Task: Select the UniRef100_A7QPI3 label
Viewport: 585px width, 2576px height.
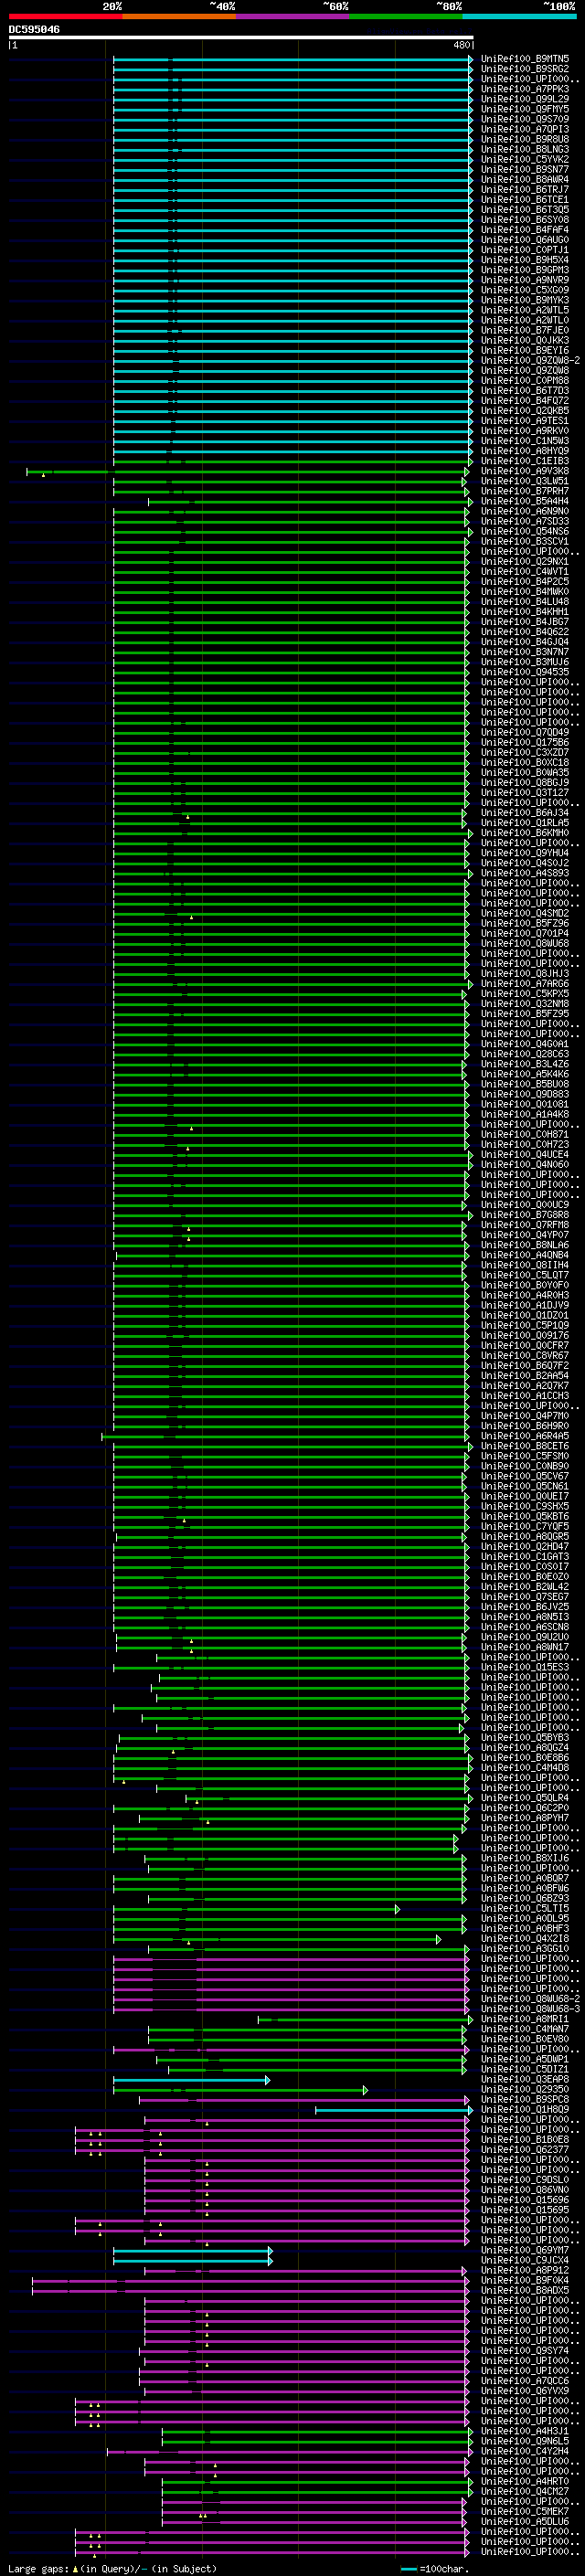Action: [x=525, y=129]
